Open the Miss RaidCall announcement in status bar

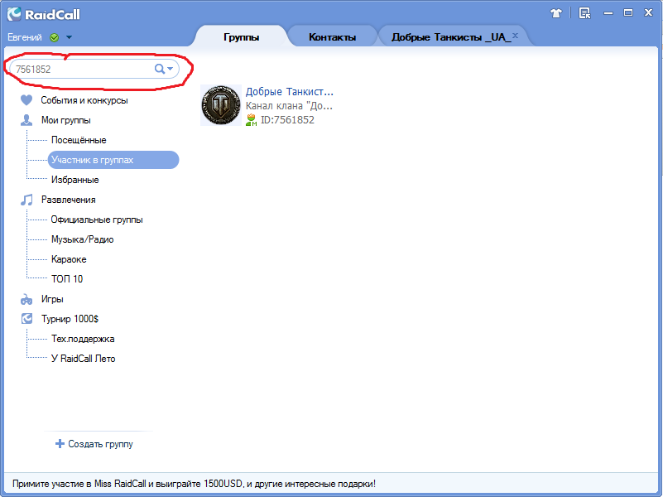pyautogui.click(x=194, y=484)
